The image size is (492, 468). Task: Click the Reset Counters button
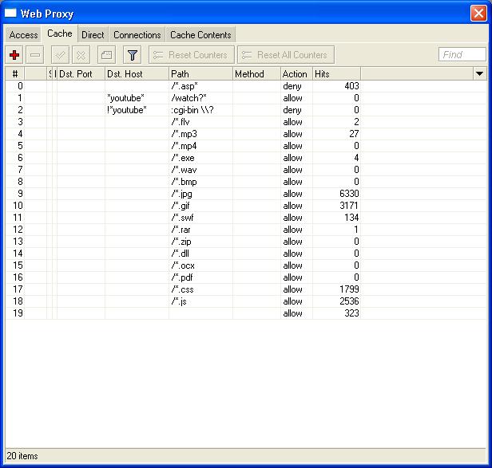pos(192,55)
